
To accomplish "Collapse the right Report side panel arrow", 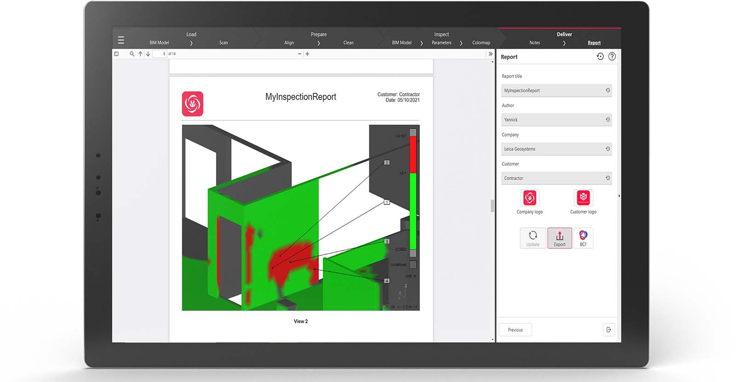I will (619, 196).
